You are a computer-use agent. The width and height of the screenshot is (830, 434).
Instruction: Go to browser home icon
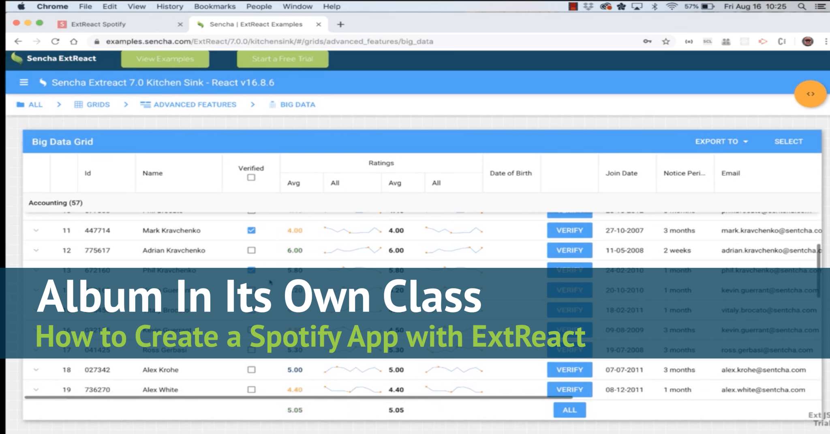[x=74, y=41]
